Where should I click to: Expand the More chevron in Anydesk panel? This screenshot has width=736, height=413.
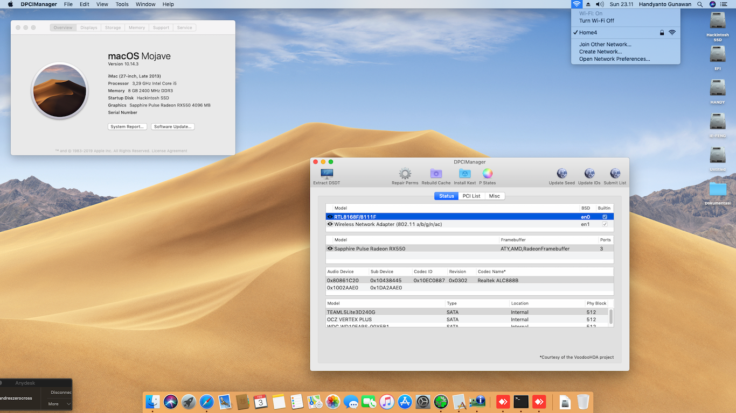click(68, 404)
